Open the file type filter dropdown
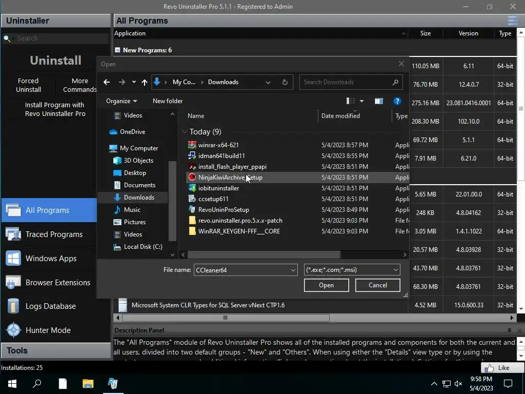 395,270
